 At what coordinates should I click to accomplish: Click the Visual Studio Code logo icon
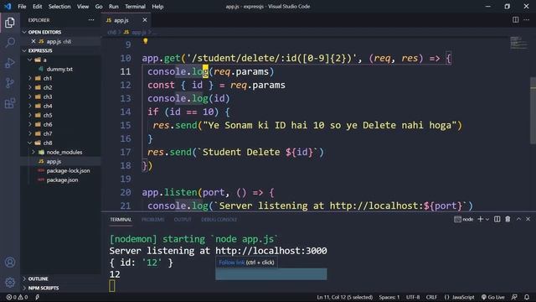(8, 6)
